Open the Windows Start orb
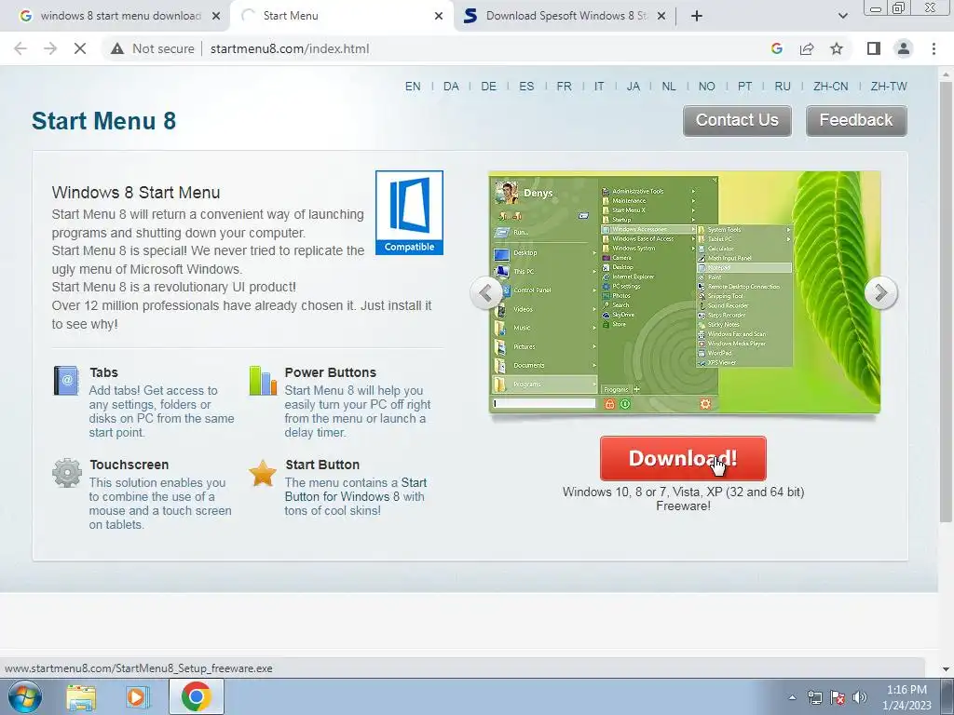Image resolution: width=954 pixels, height=715 pixels. [x=25, y=696]
